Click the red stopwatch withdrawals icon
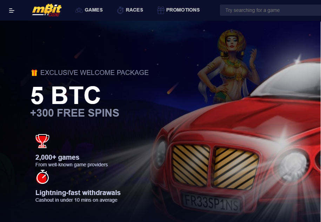Viewport: 321px width, 222px height. point(42,177)
